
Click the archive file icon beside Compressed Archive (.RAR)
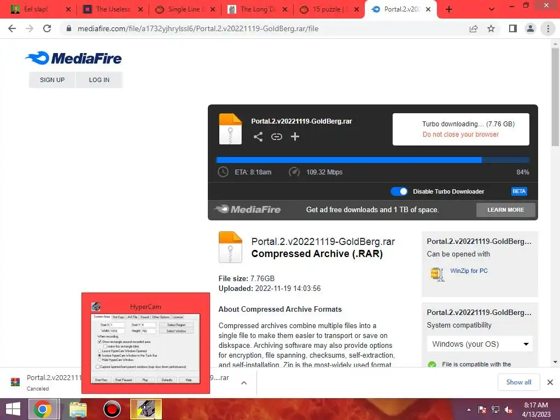coord(230,247)
